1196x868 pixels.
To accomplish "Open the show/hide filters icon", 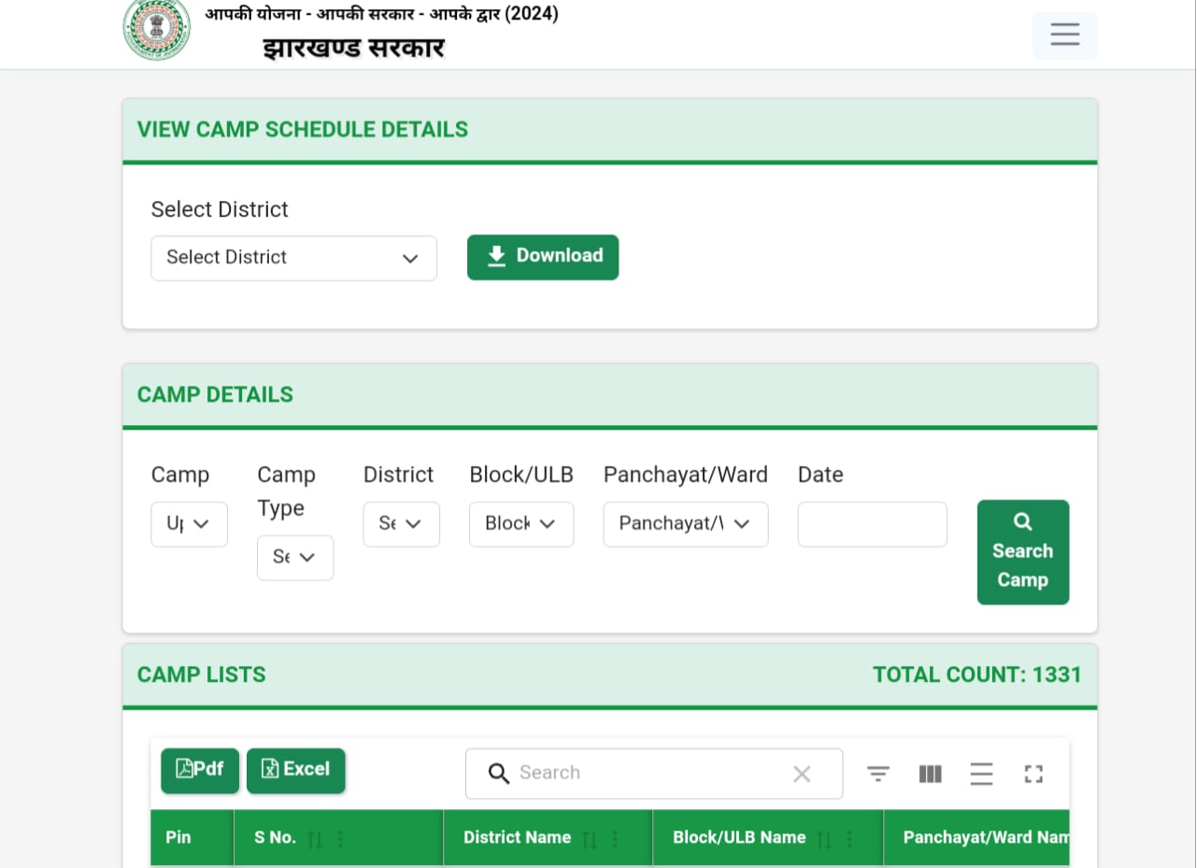I will 877,774.
